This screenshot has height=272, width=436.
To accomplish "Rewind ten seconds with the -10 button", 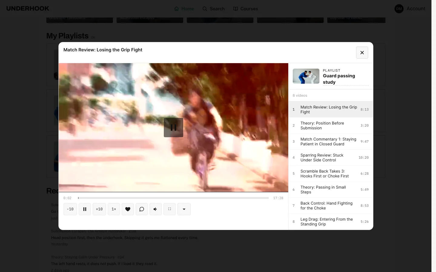I will pos(70,209).
